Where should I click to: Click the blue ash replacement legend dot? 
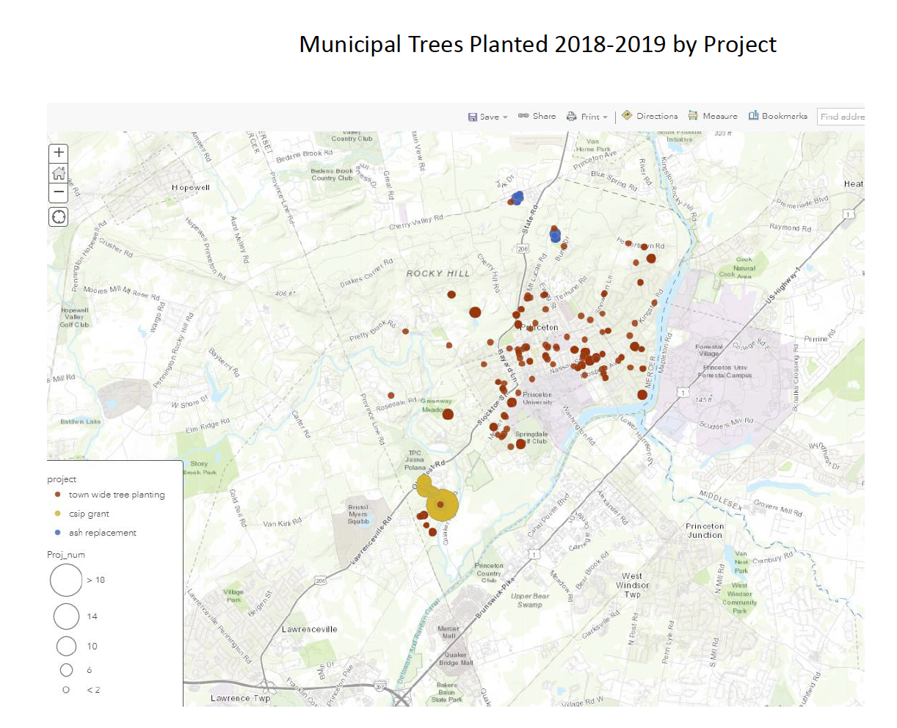click(x=58, y=533)
